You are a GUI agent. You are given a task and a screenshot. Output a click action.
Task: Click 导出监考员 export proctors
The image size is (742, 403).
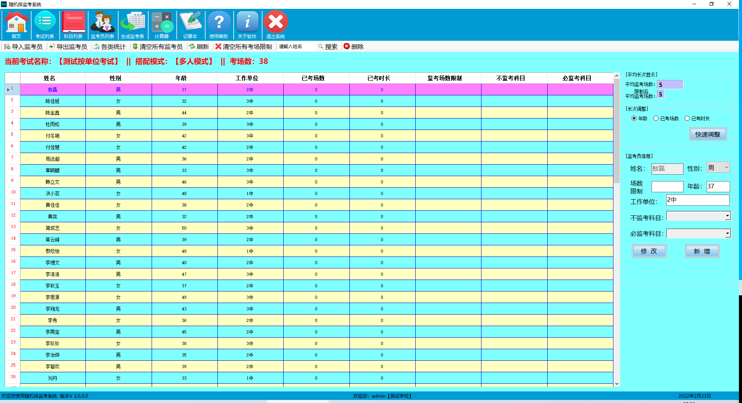pos(68,47)
